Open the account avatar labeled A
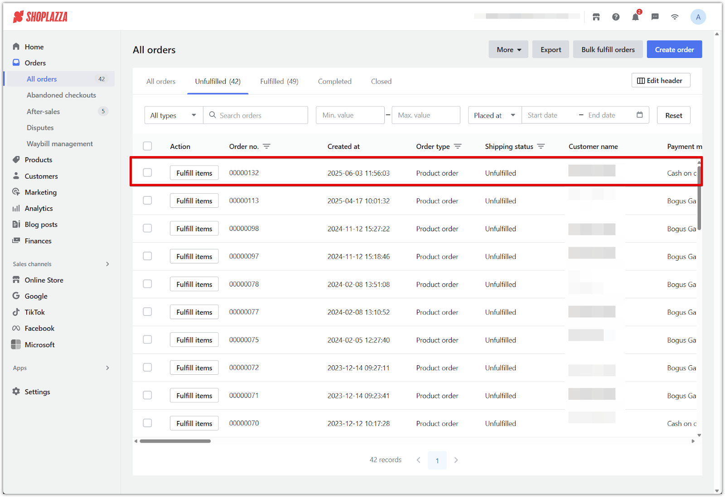Image resolution: width=725 pixels, height=497 pixels. click(x=698, y=17)
